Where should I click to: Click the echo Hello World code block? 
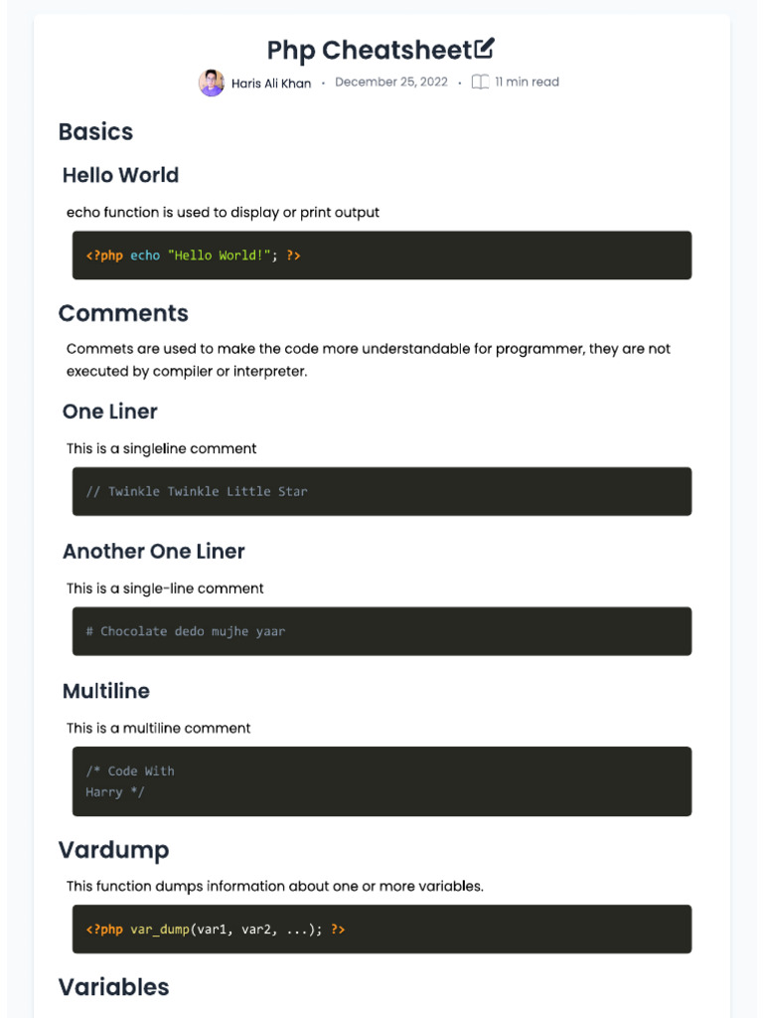click(x=381, y=255)
